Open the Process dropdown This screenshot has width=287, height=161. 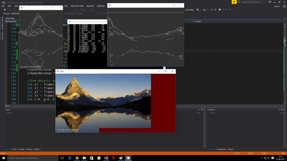pyautogui.click(x=15, y=13)
